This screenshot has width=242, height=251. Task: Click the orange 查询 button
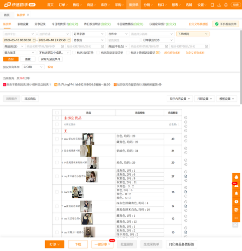pos(11,59)
